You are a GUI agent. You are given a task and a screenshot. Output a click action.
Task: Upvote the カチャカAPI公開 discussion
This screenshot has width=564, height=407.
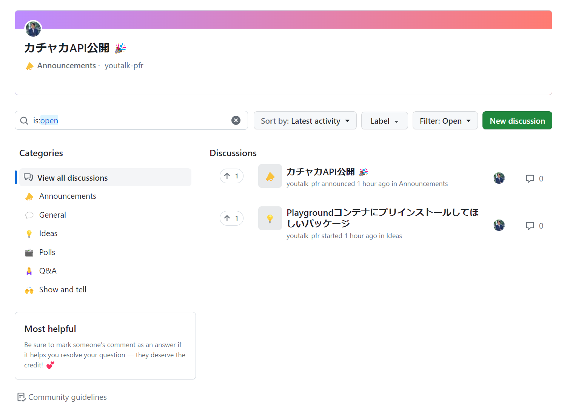pyautogui.click(x=231, y=176)
